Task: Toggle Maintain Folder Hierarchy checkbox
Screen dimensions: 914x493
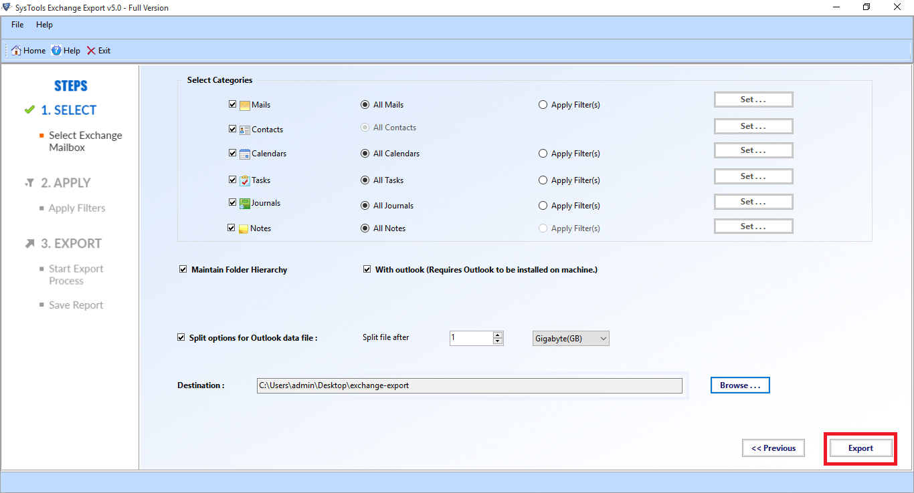Action: click(x=183, y=270)
